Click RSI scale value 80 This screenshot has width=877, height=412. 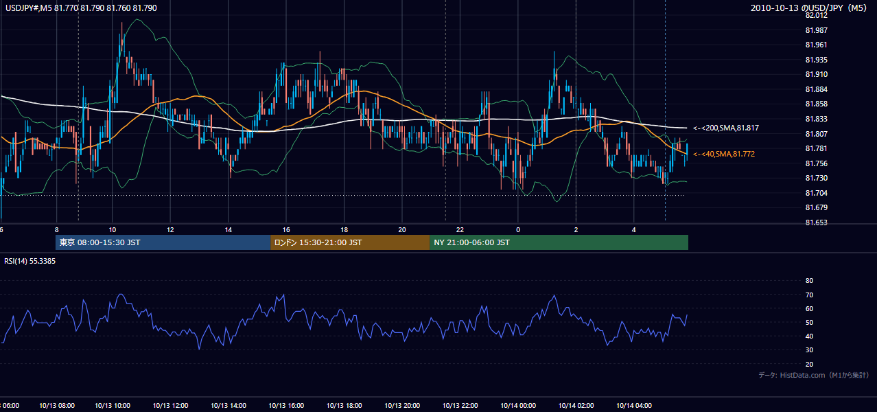[x=809, y=281]
